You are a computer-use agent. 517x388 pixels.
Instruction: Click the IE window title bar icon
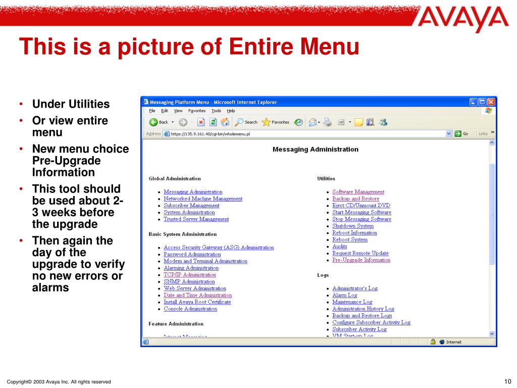tap(146, 102)
